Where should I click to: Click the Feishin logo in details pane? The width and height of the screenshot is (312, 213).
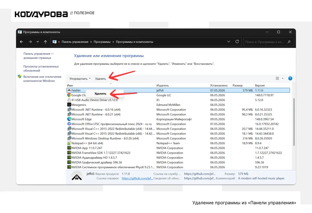point(77,177)
